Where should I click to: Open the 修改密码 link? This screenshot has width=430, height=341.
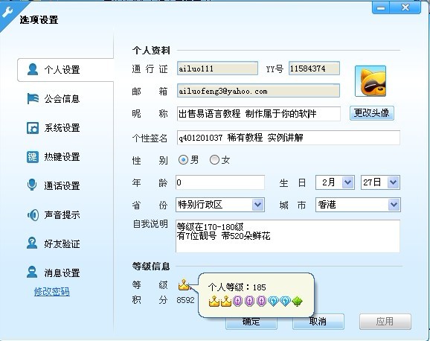[52, 292]
